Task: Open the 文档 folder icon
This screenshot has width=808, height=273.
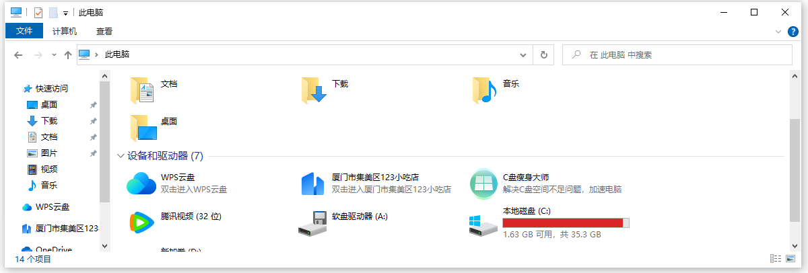Action: pos(142,90)
